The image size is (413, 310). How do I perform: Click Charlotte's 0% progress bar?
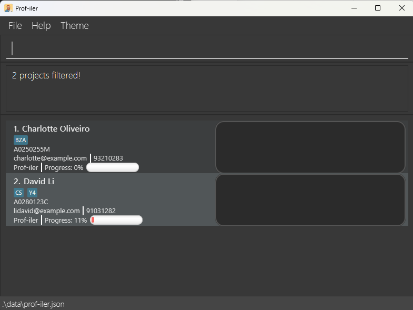point(113,167)
